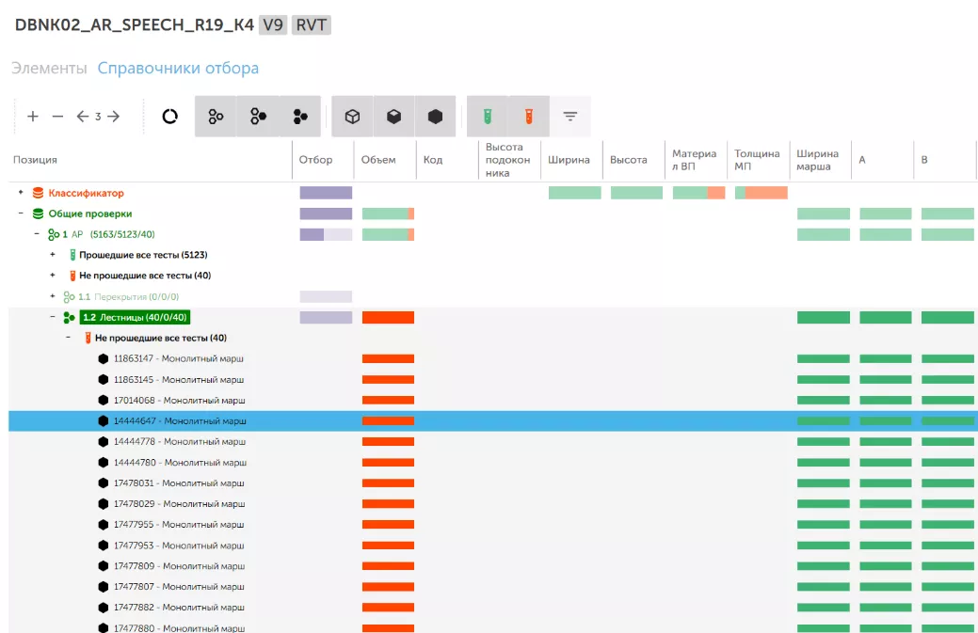
Task: Switch to the Элементы tab
Action: point(49,68)
